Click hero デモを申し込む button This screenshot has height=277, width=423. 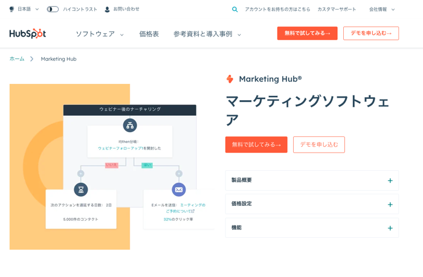click(x=319, y=145)
